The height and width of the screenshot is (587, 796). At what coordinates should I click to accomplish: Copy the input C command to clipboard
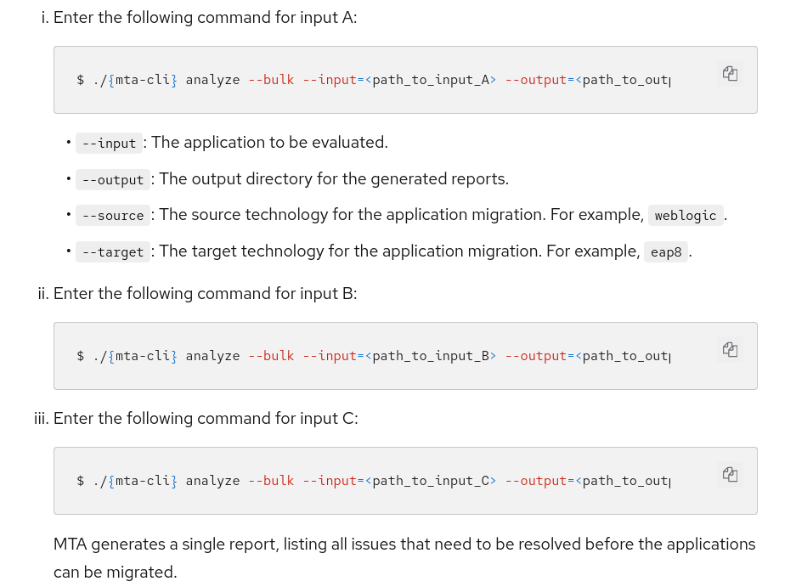730,474
